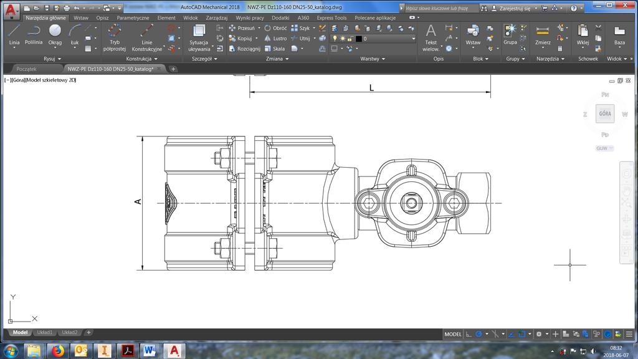638x359 pixels.
Task: Activate the Obróć rotate command
Action: pos(275,28)
